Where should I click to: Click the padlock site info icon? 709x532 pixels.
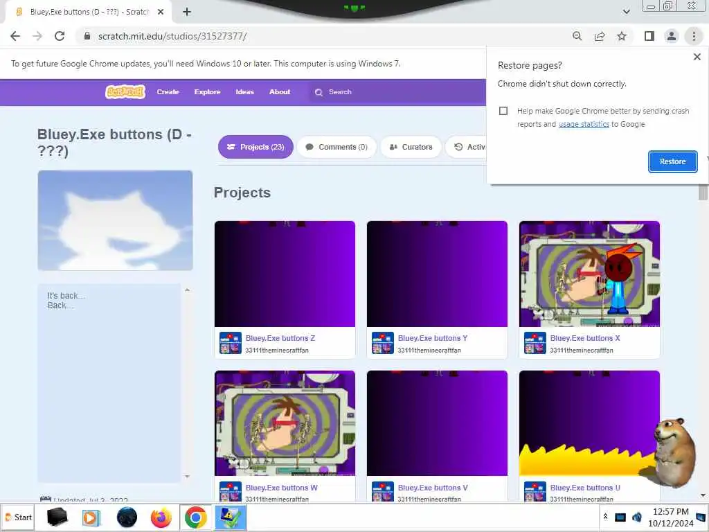coord(87,36)
